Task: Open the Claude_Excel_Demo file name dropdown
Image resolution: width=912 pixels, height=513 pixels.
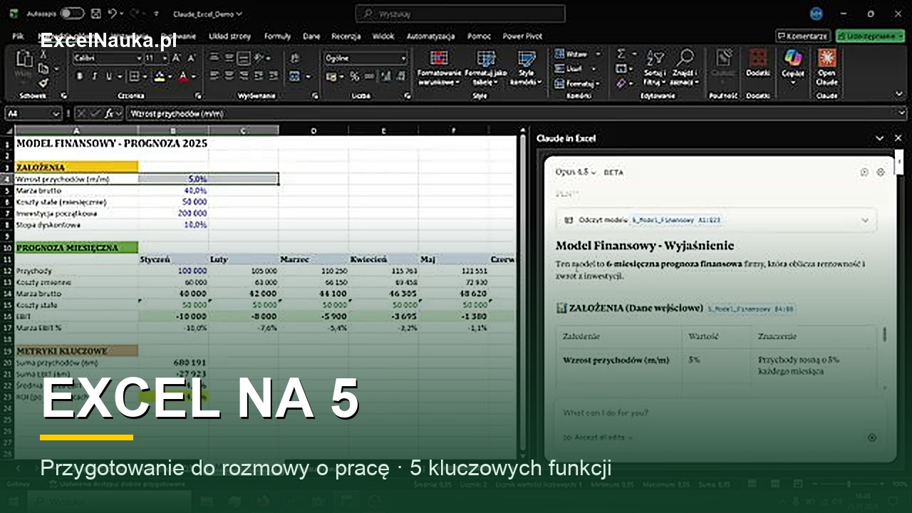Action: [207, 14]
